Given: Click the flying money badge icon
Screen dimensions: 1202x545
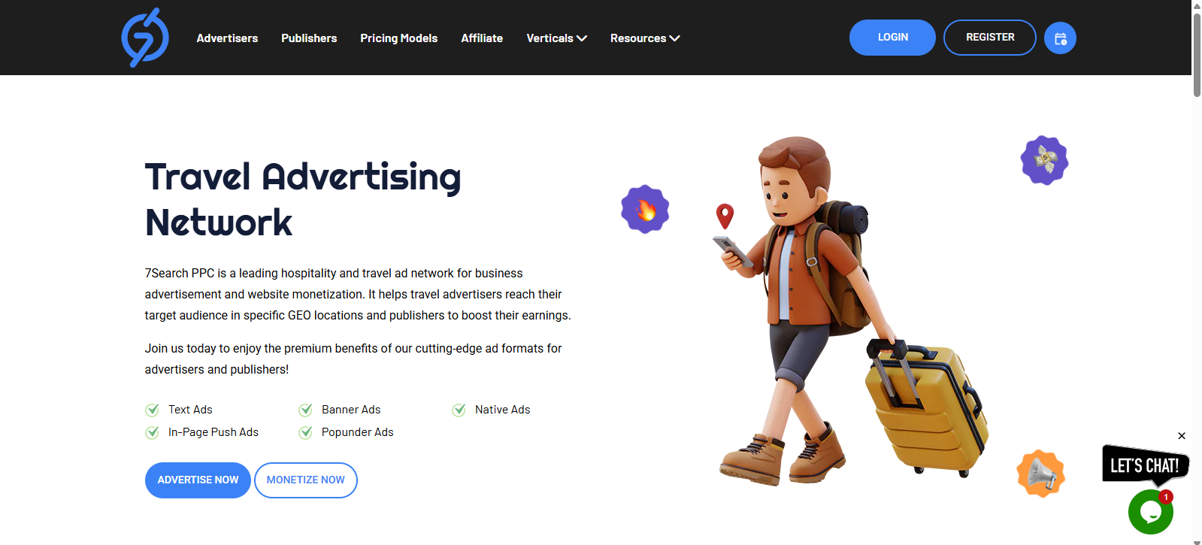Looking at the screenshot, I should point(1044,160).
